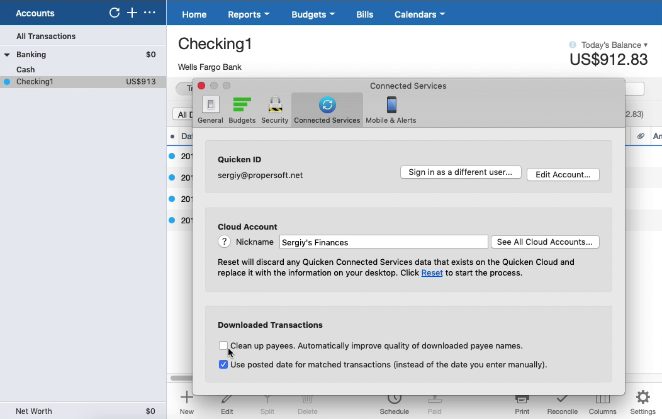The height and width of the screenshot is (419, 662).
Task: Enable the Clean up payees checkbox
Action: [x=223, y=345]
